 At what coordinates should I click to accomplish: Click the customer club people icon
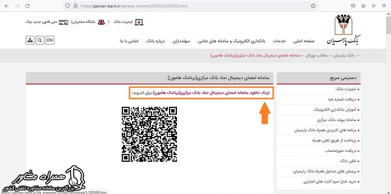pyautogui.click(x=102, y=22)
